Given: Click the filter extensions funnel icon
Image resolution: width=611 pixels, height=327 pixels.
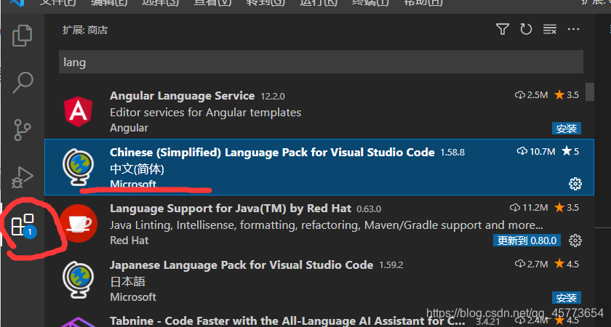Looking at the screenshot, I should (503, 29).
